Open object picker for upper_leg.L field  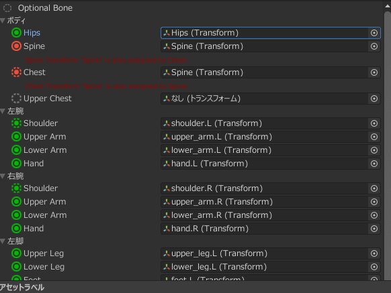pyautogui.click(x=374, y=253)
